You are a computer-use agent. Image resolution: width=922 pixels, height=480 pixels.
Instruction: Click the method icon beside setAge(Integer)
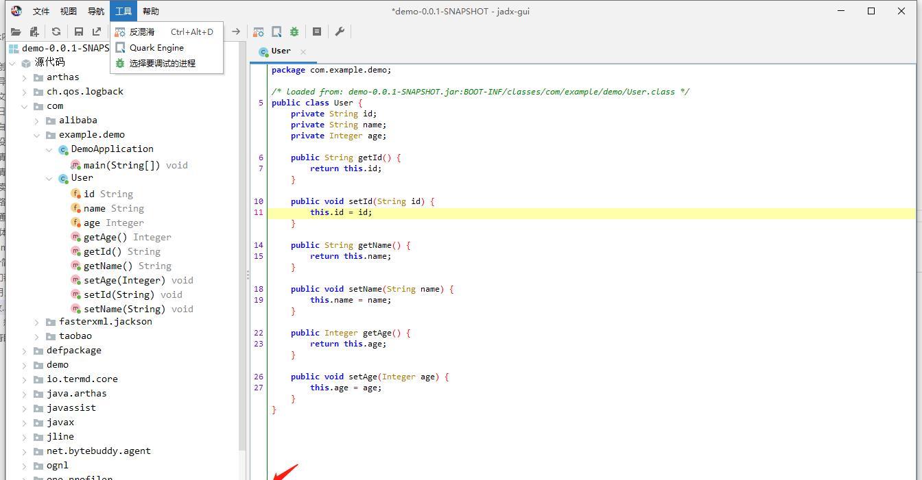click(x=75, y=280)
